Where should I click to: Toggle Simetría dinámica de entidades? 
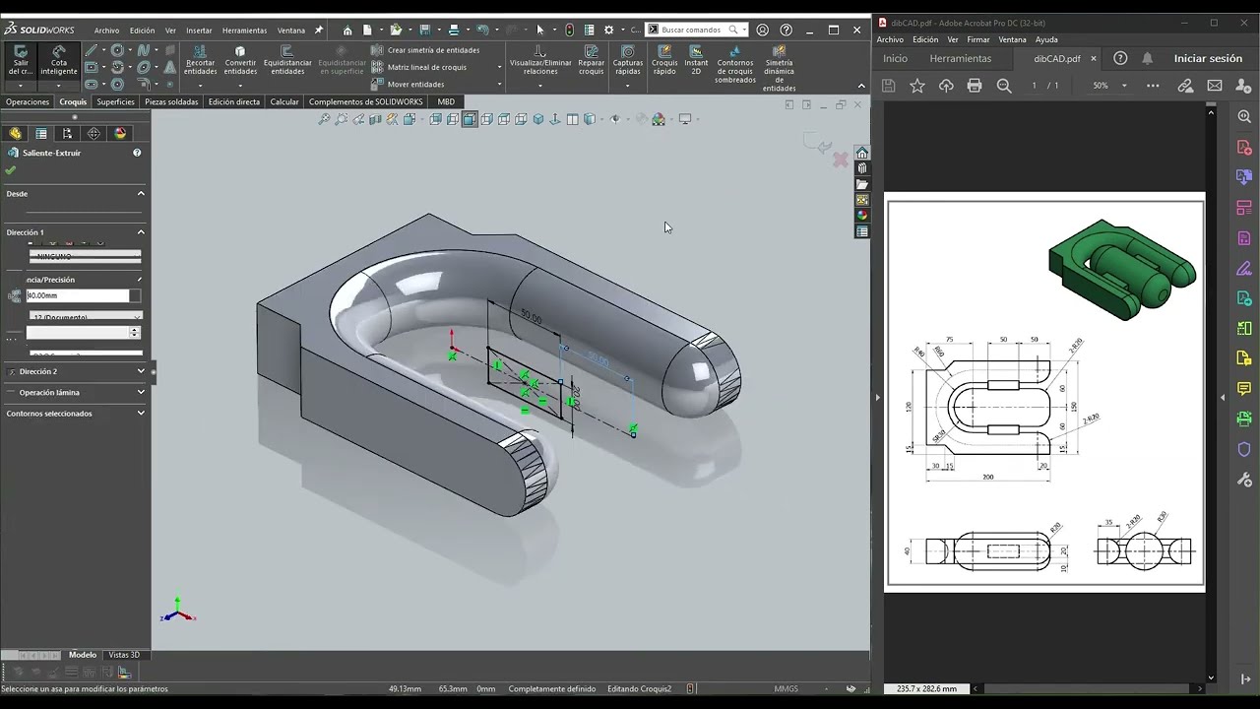coord(779,69)
